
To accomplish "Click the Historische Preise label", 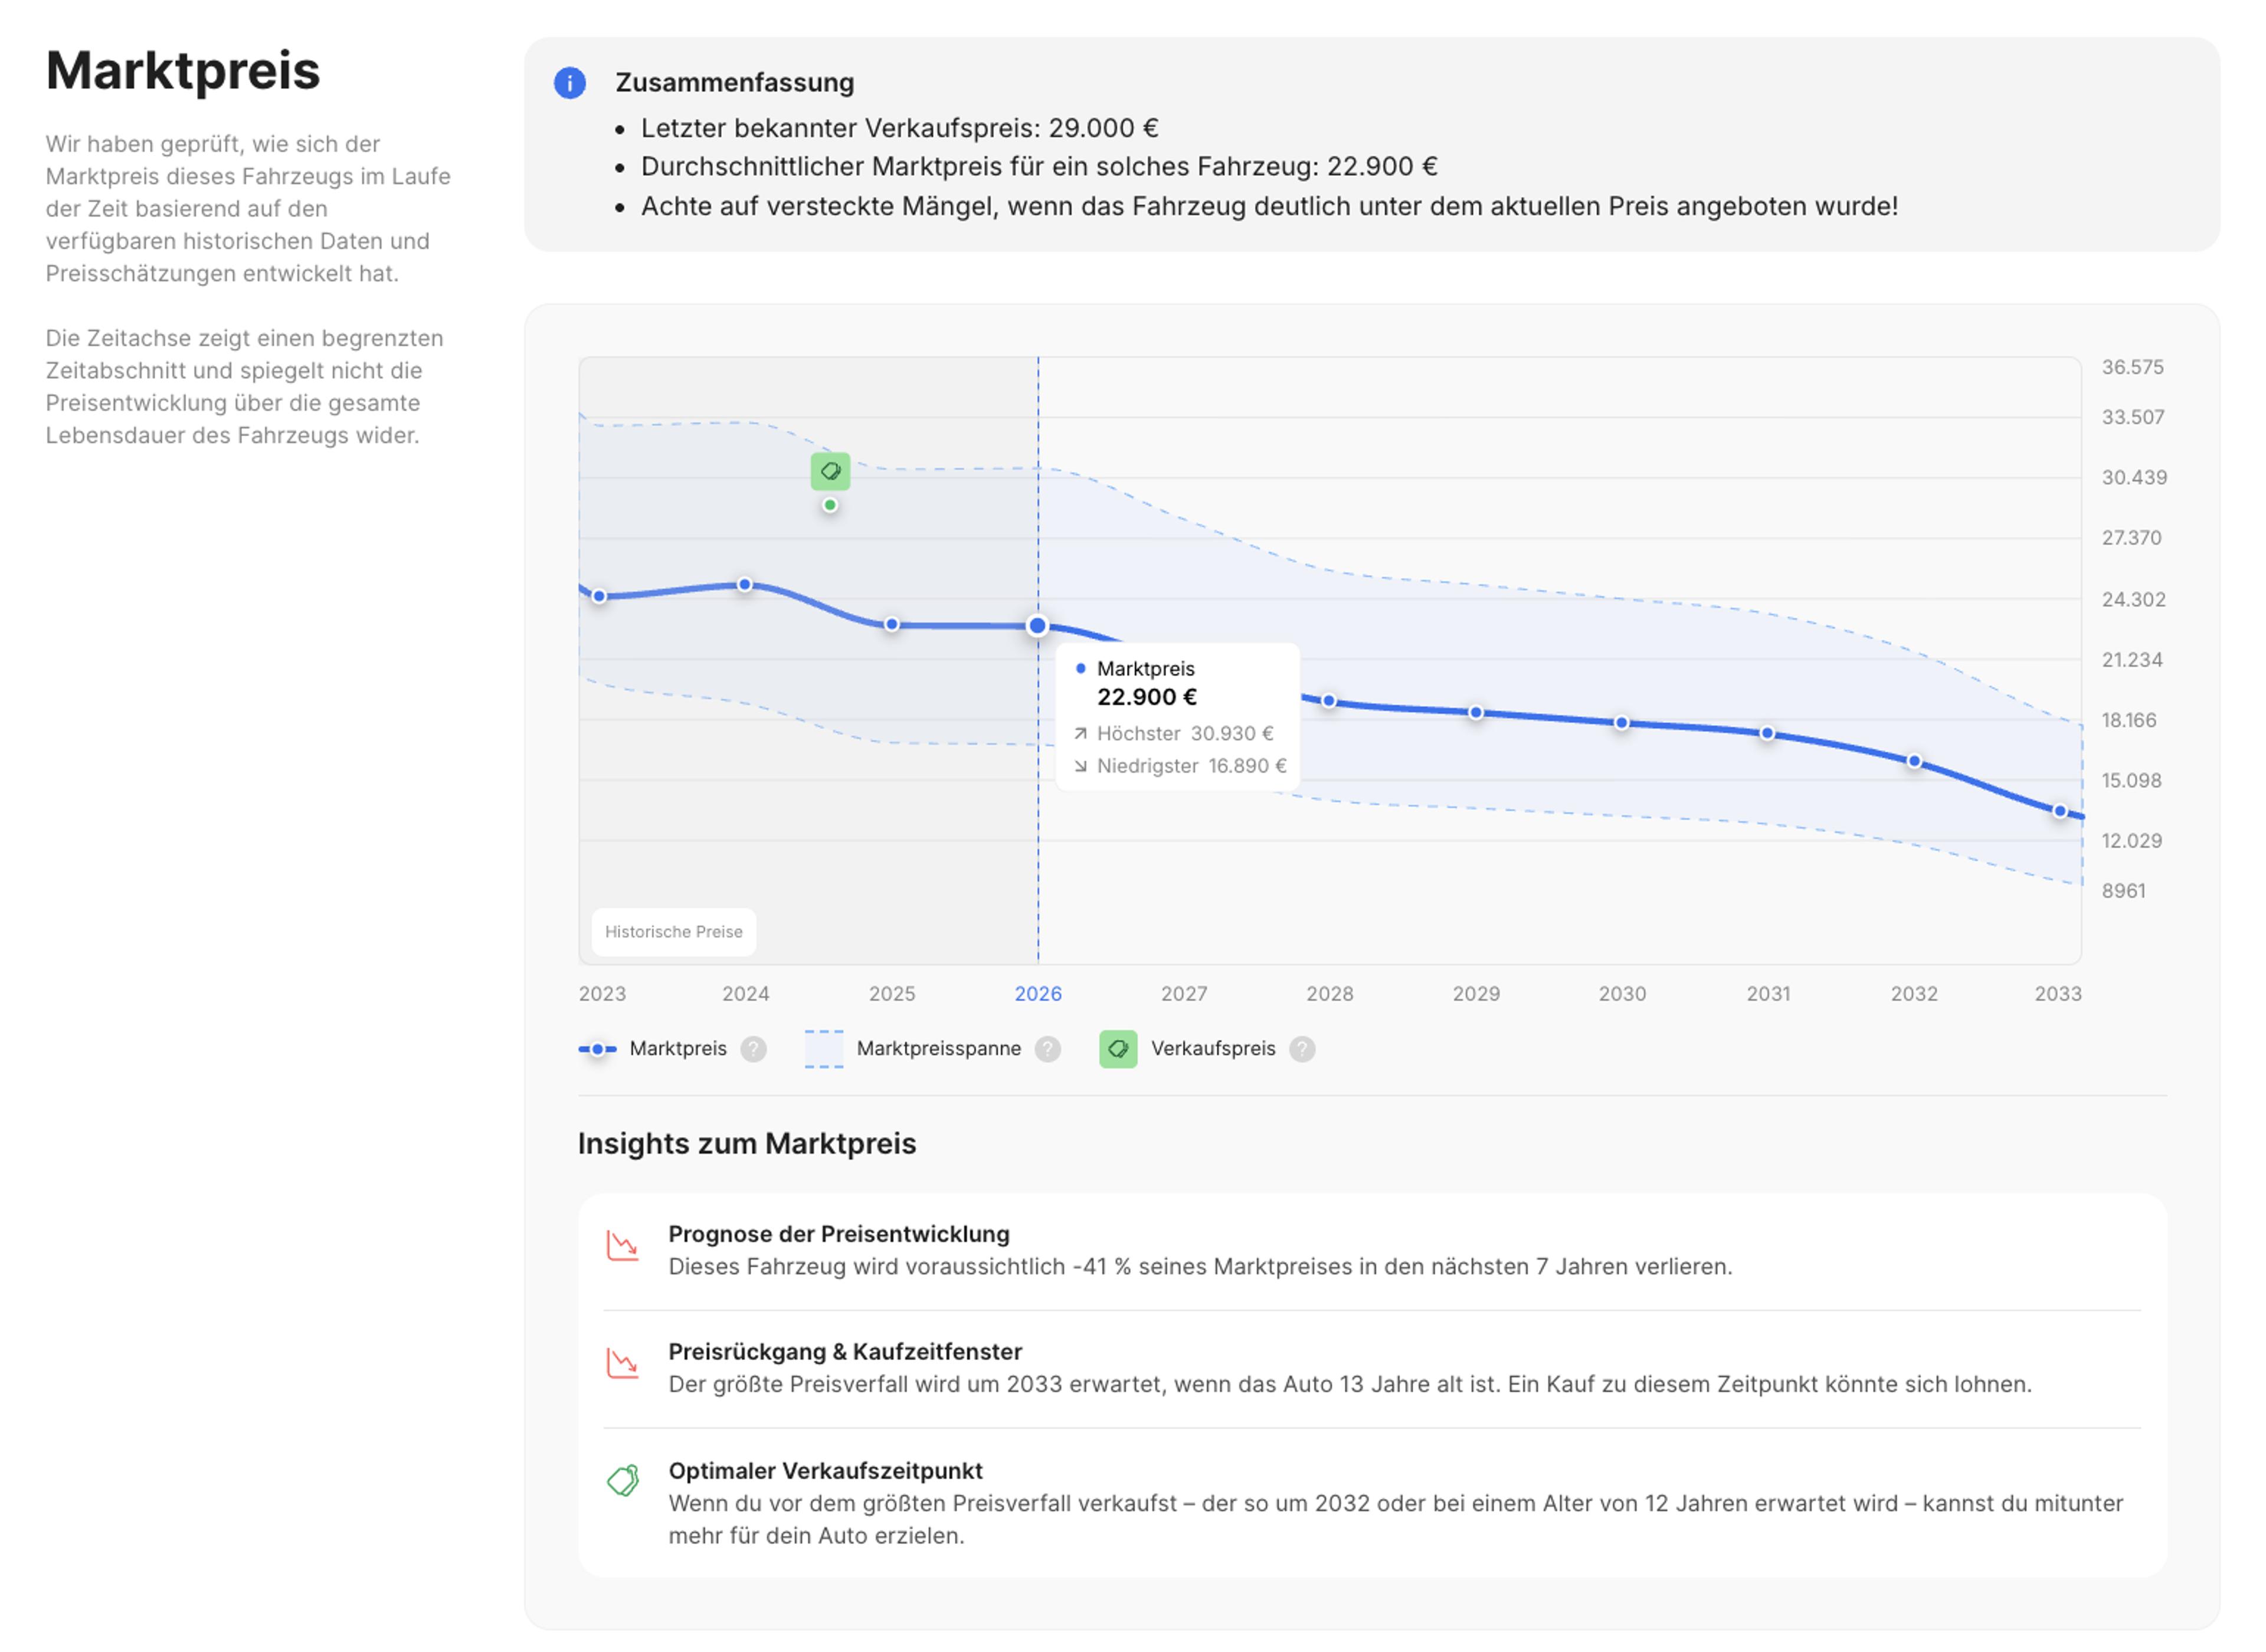I will pos(673,932).
